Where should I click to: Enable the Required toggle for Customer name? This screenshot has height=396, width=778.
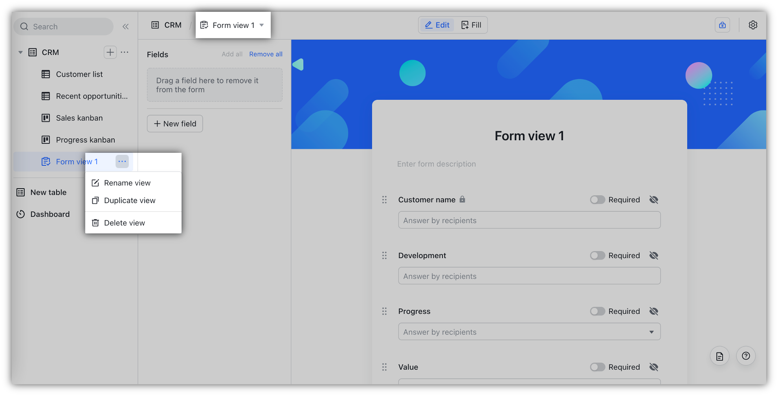click(597, 200)
